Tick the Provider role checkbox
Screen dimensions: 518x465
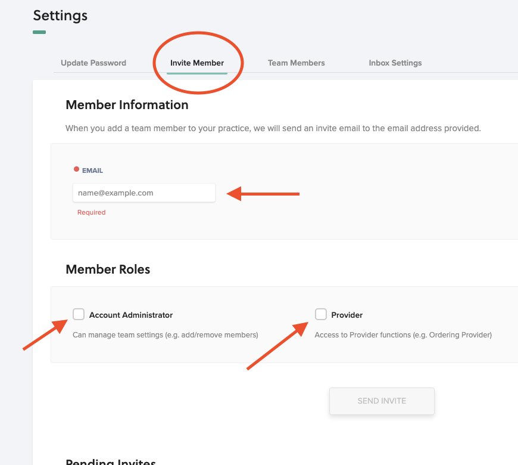(321, 314)
